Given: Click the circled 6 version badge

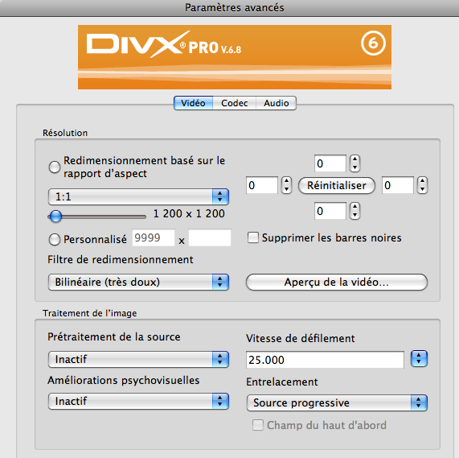Looking at the screenshot, I should pyautogui.click(x=373, y=43).
